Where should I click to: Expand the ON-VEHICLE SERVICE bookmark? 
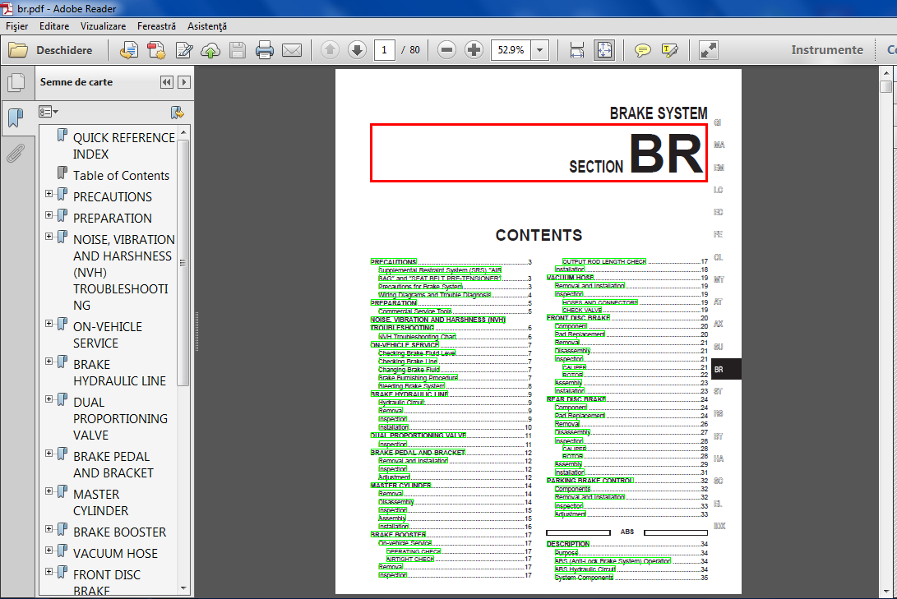tap(49, 324)
